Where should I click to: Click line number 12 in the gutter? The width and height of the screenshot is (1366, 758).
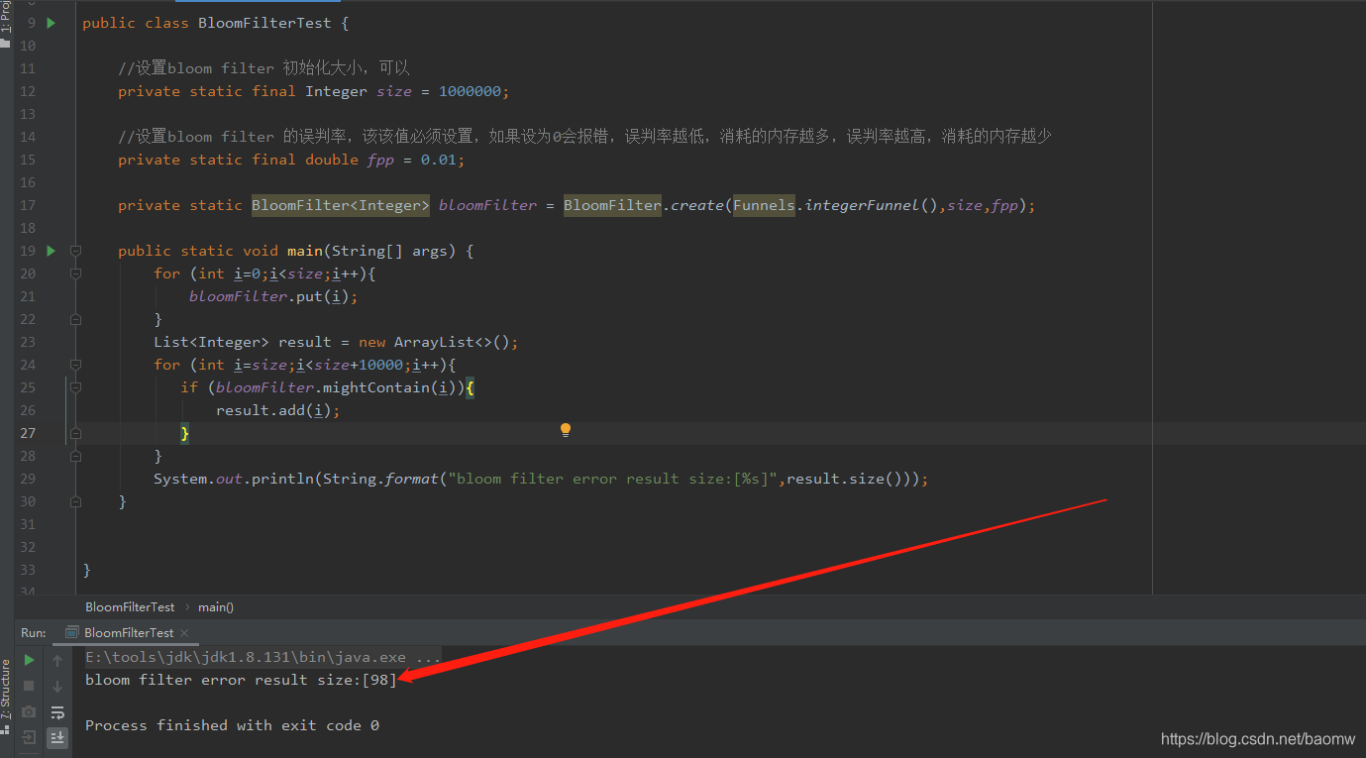(27, 91)
